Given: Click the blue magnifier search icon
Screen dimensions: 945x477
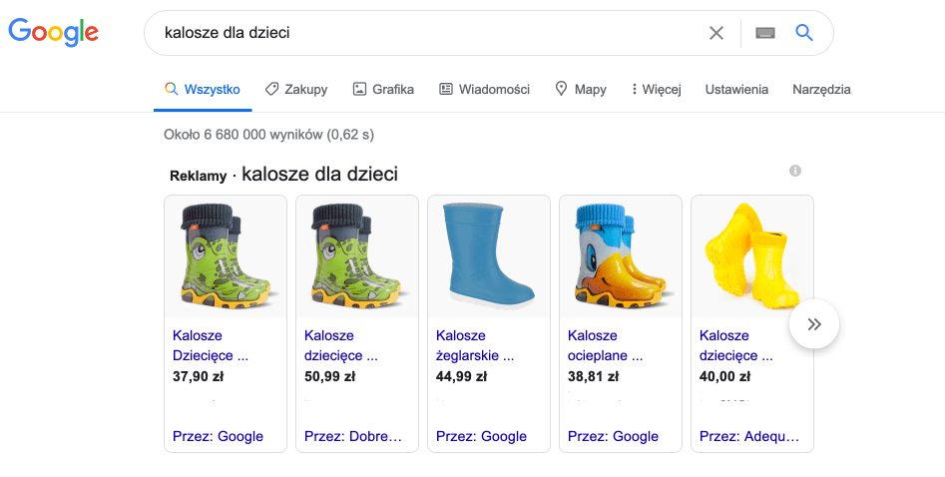Looking at the screenshot, I should 804,33.
